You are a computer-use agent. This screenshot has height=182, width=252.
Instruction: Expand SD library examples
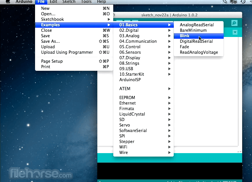click(143, 120)
